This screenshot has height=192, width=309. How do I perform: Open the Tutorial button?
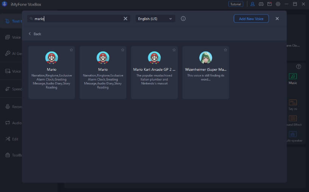[236, 4]
